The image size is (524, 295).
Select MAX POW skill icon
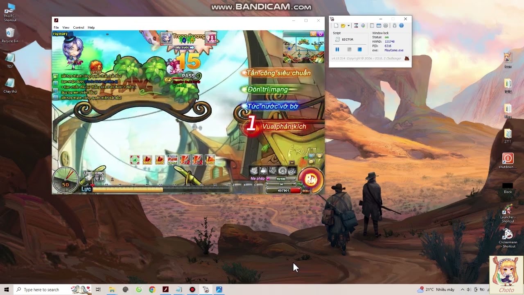point(210,160)
